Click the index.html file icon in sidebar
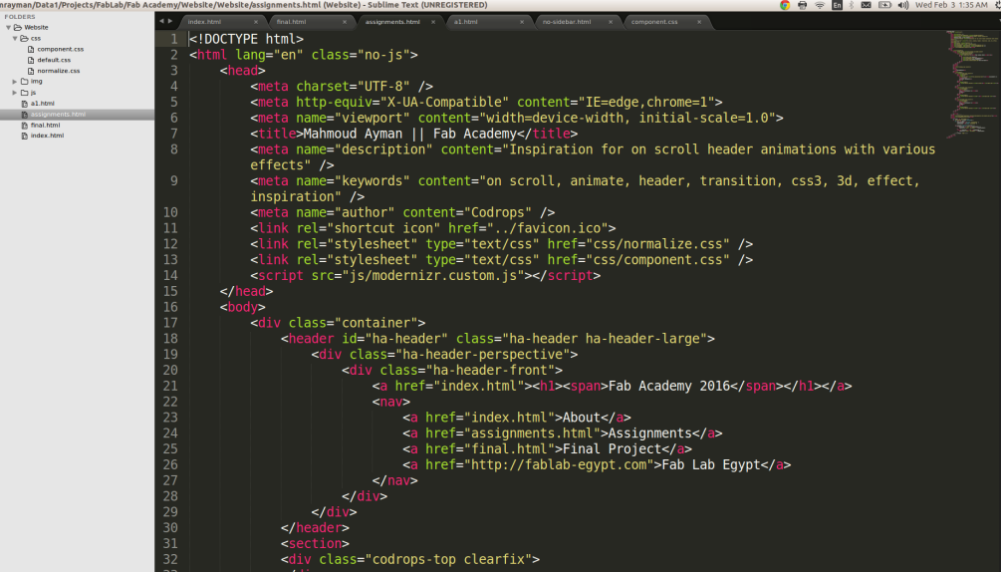The image size is (1001, 572). (x=24, y=136)
